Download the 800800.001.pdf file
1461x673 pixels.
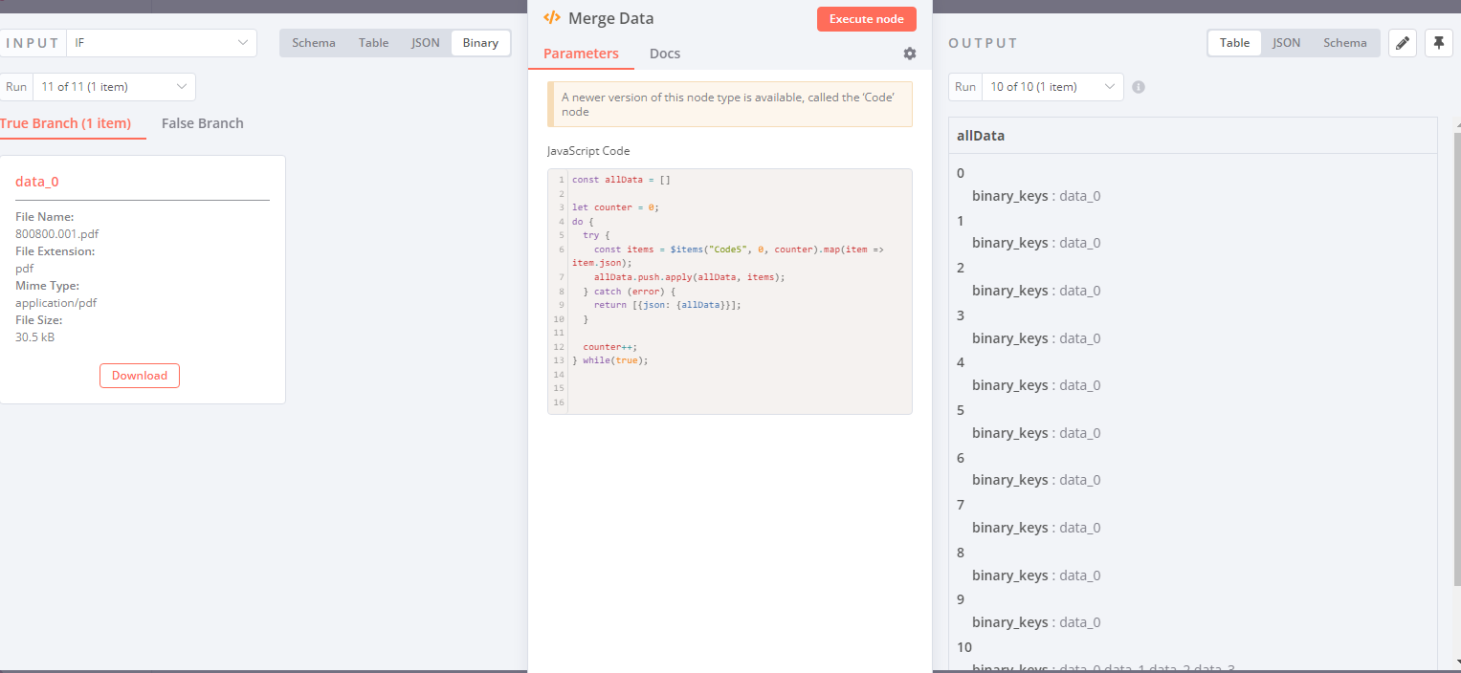[x=140, y=376]
